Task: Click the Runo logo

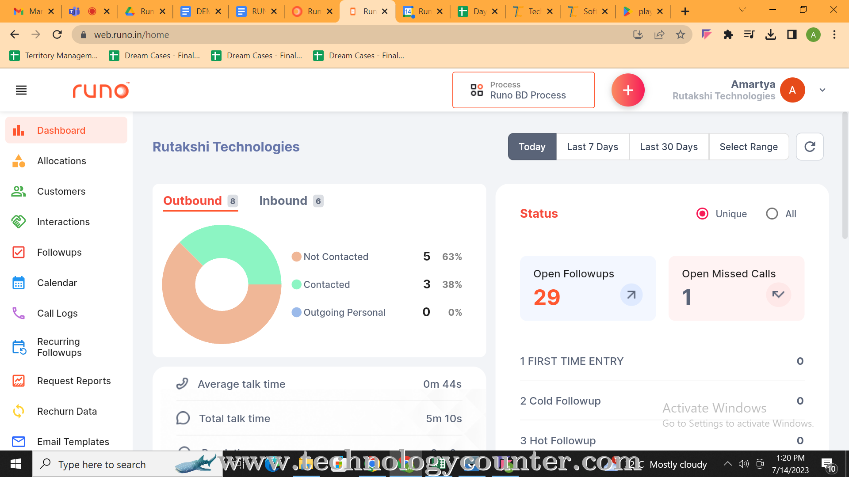Action: point(101,90)
